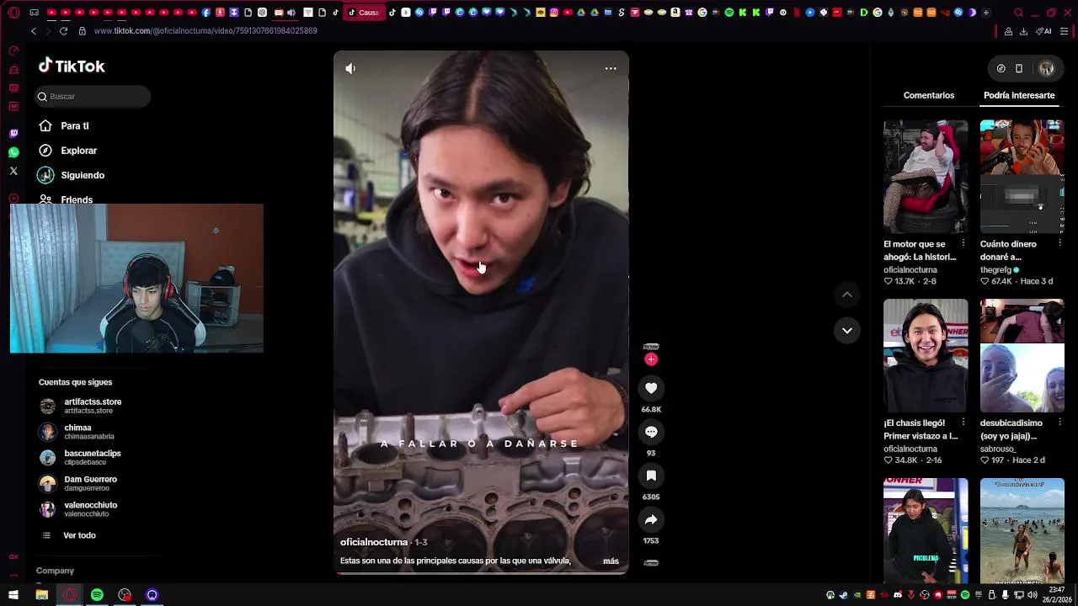
Task: Click the browser address bar URL
Action: [205, 31]
